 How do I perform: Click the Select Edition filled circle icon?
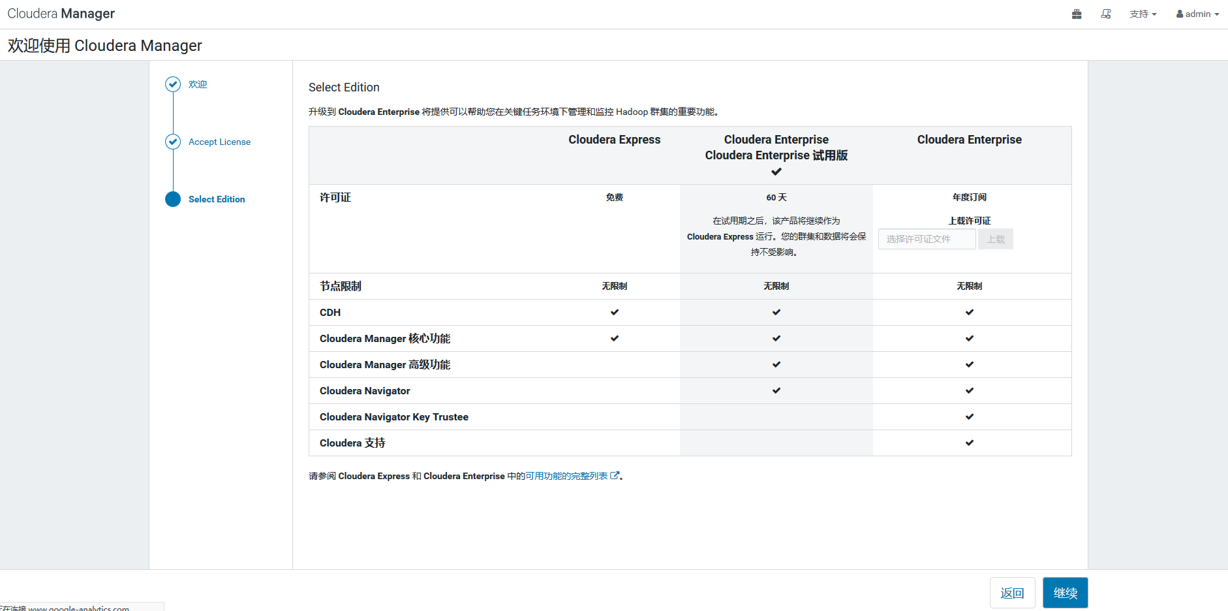pyautogui.click(x=173, y=199)
